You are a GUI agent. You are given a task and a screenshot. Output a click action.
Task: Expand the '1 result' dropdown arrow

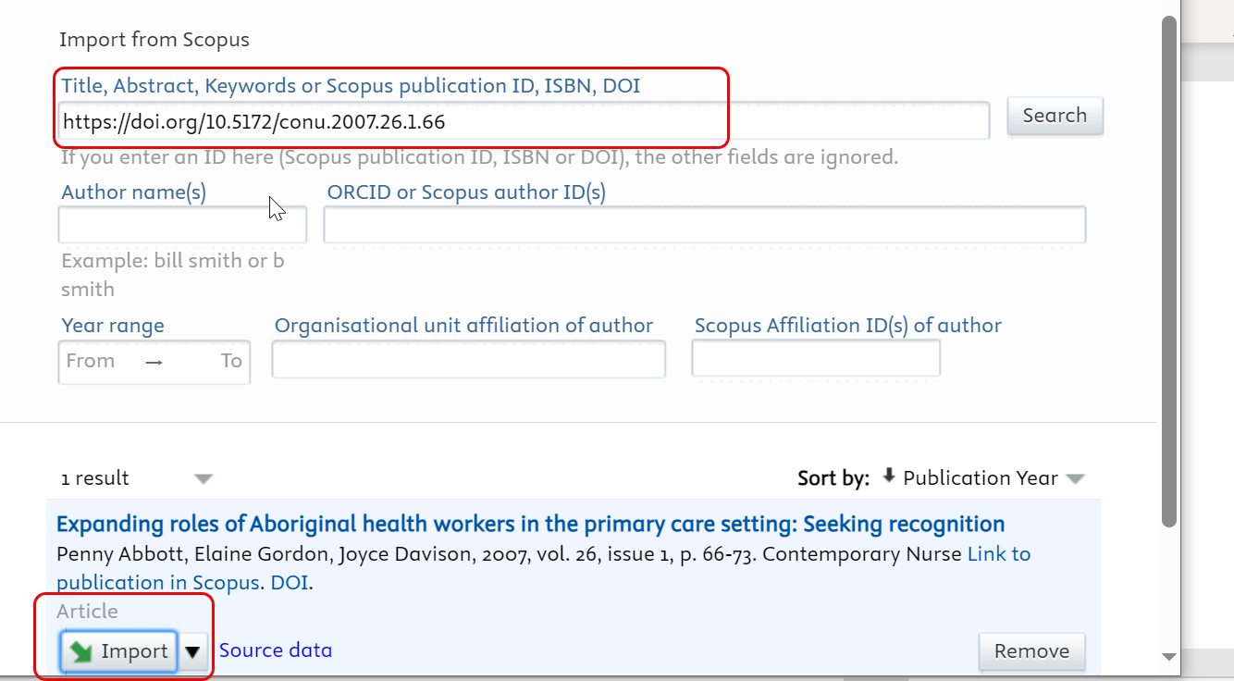tap(204, 478)
